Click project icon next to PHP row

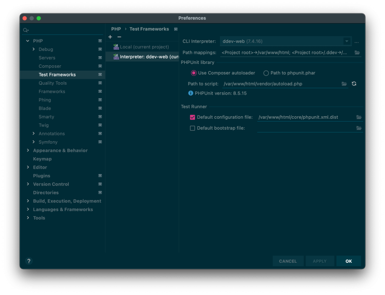[x=100, y=41]
